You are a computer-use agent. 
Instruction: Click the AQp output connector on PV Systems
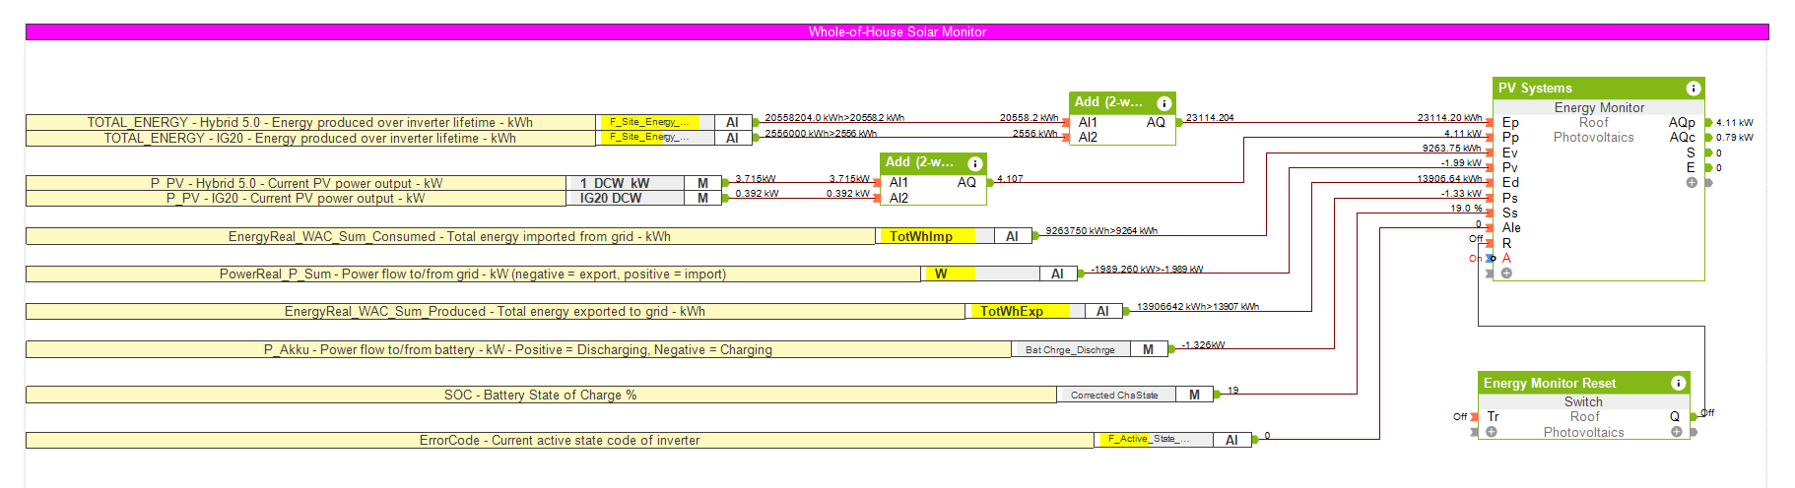point(1708,123)
